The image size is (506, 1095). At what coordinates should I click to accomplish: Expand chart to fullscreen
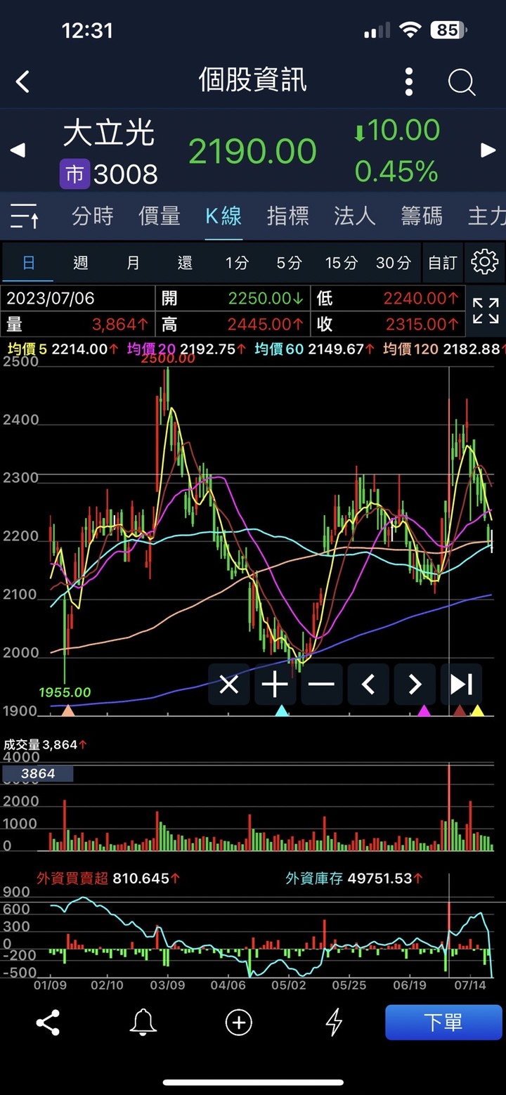point(486,311)
